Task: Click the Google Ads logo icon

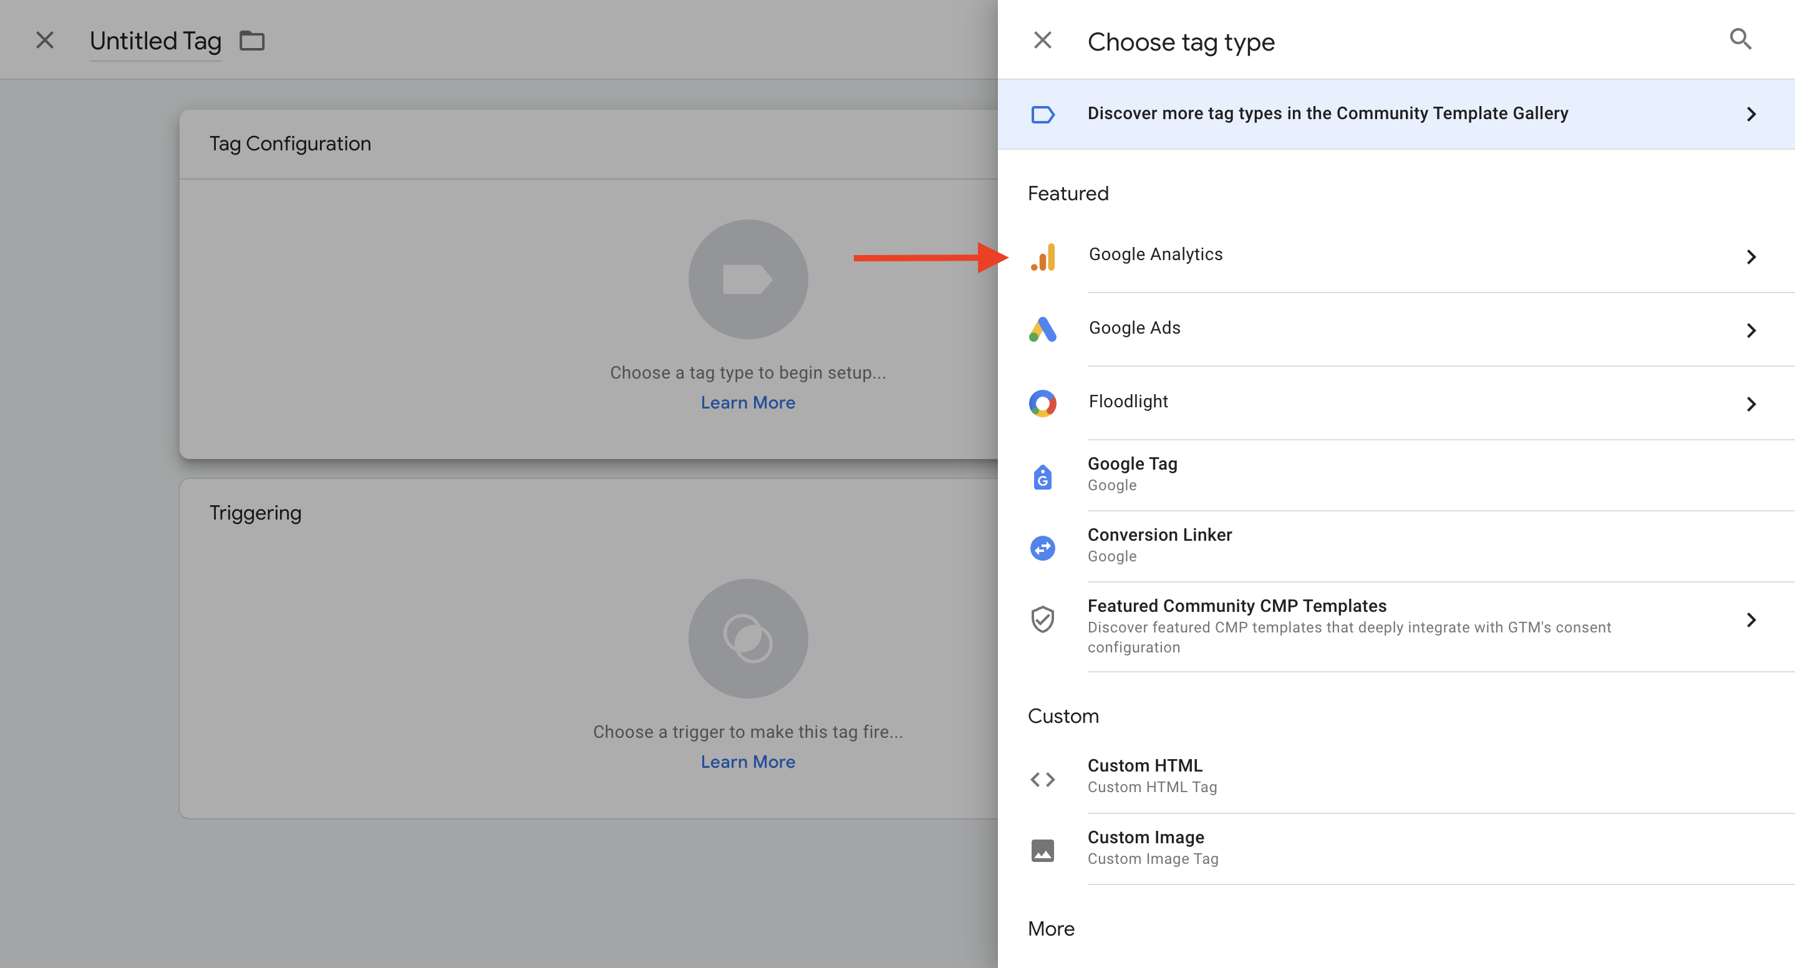Action: pos(1042,330)
